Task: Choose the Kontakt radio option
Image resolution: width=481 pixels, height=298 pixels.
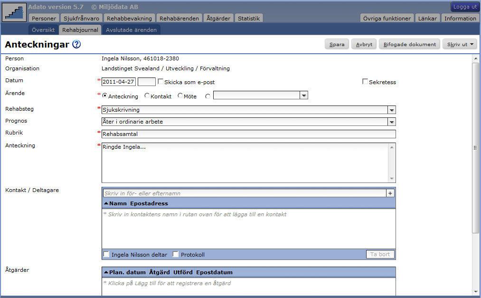Action: click(x=147, y=96)
